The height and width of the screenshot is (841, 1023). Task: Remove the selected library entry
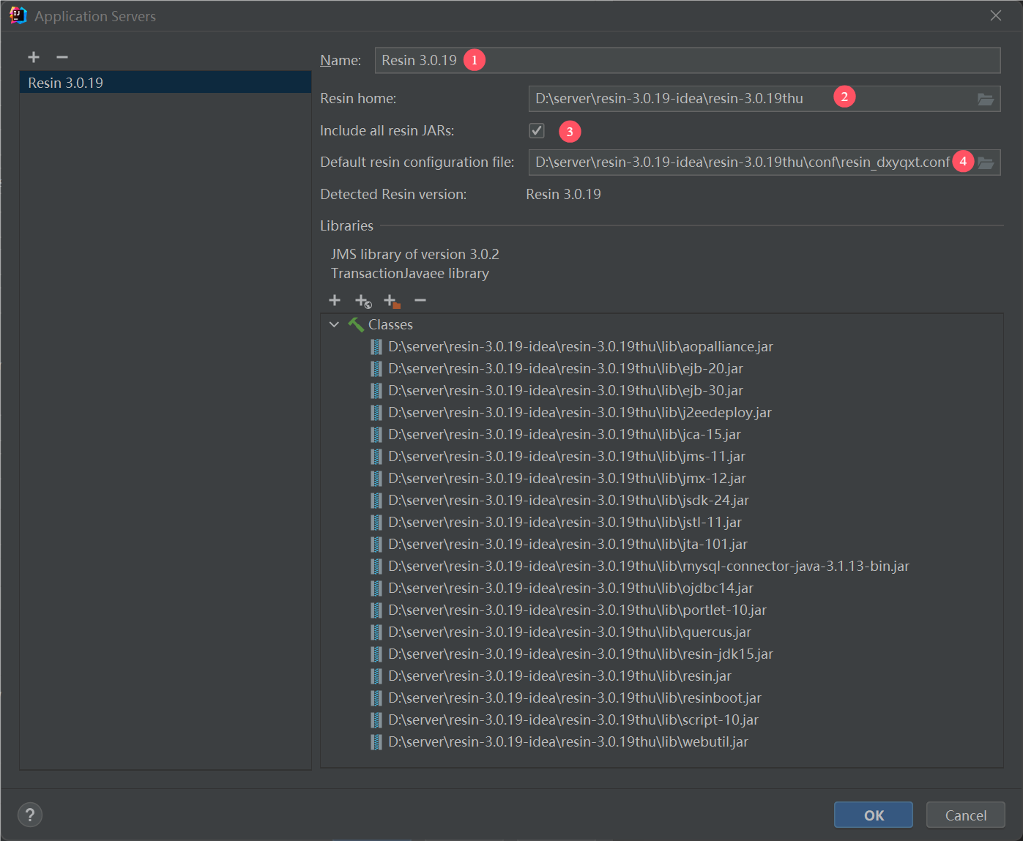pyautogui.click(x=420, y=300)
